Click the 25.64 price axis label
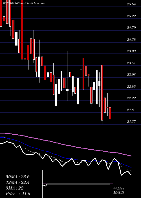This screenshot has width=141, height=198. click(x=131, y=4)
